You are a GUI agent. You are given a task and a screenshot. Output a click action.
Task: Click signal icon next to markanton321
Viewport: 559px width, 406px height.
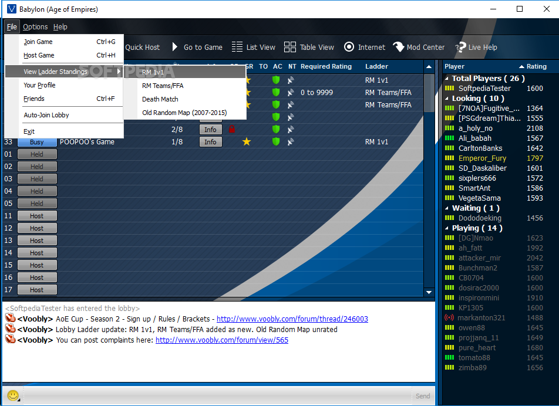tap(449, 317)
